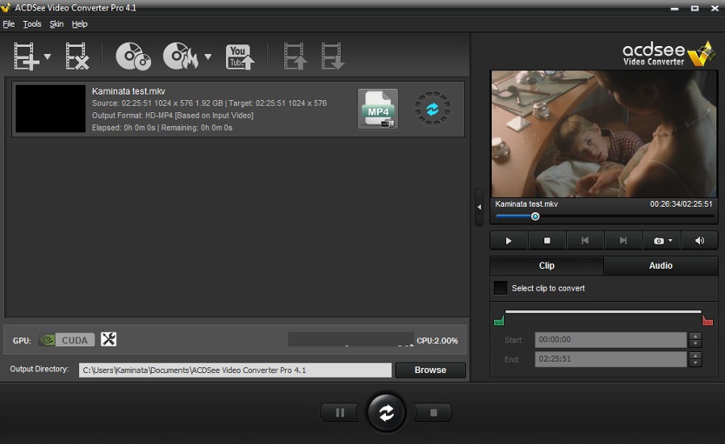Click the Remove video file icon
Viewport: 725px width, 444px height.
[x=77, y=57]
